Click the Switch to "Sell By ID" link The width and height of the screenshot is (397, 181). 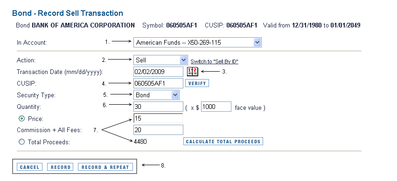214,61
